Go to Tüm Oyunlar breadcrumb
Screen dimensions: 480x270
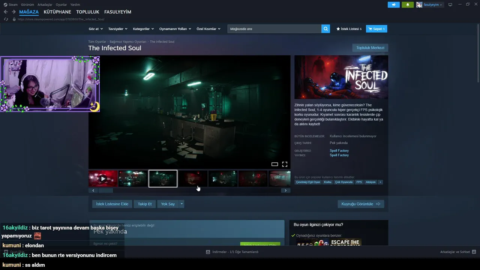point(97,42)
